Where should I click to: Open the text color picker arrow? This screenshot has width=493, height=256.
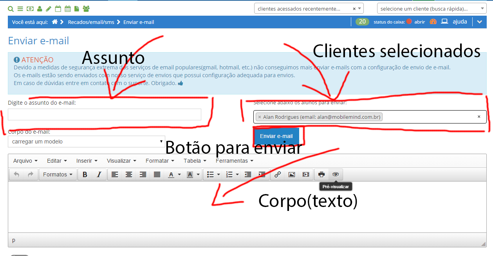(x=179, y=174)
